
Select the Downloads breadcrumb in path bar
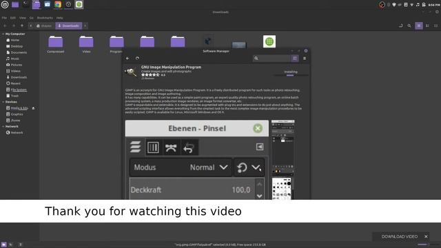tap(69, 26)
